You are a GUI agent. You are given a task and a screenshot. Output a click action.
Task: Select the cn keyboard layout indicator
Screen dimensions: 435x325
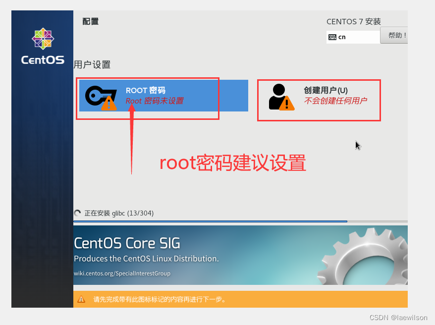tap(353, 37)
